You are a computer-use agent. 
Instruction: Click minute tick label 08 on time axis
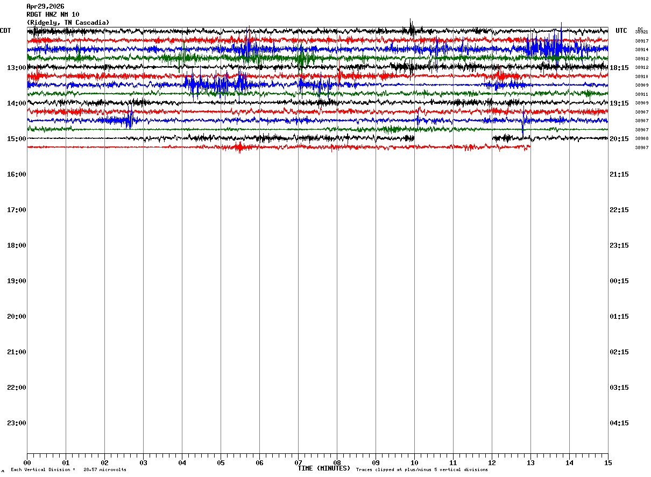(337, 462)
